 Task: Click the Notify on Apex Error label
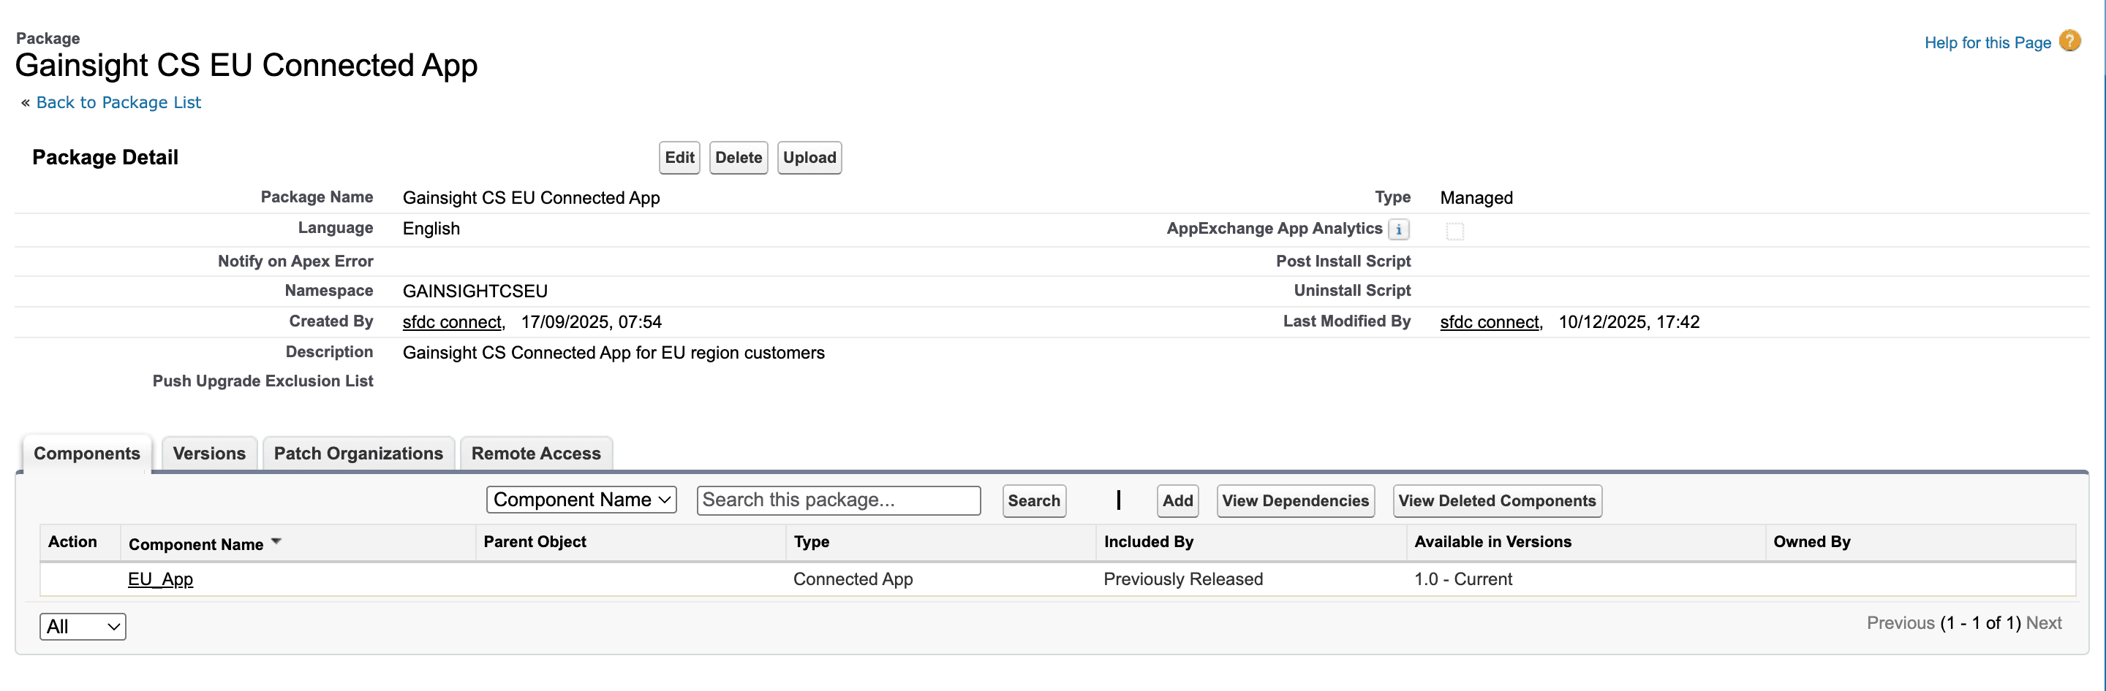(x=295, y=261)
